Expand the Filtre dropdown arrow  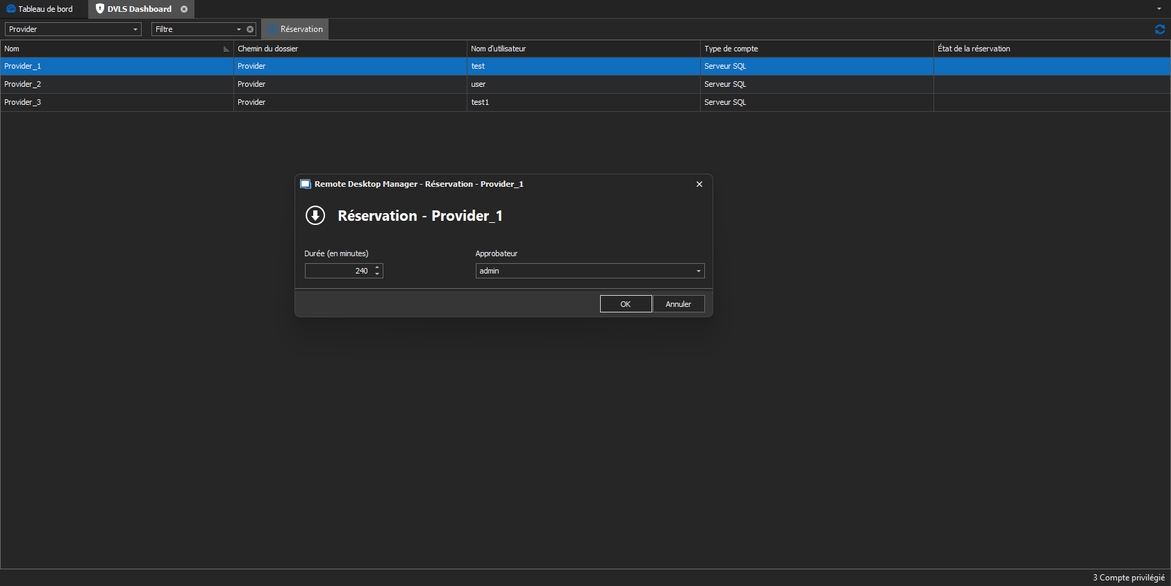(x=239, y=29)
